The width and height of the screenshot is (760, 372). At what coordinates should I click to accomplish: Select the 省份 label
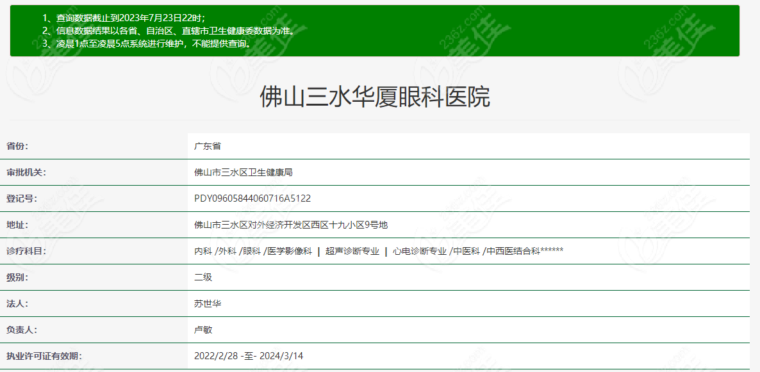pyautogui.click(x=17, y=146)
